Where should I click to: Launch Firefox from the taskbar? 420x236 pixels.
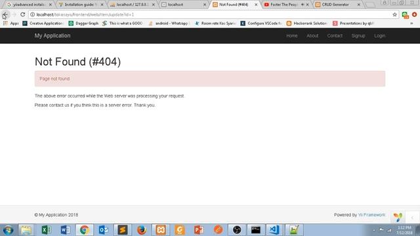coord(142,230)
